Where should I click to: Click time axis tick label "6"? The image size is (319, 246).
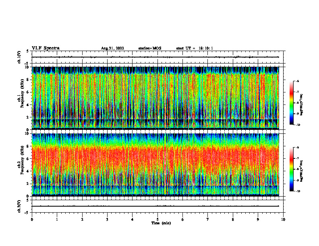click(x=183, y=219)
